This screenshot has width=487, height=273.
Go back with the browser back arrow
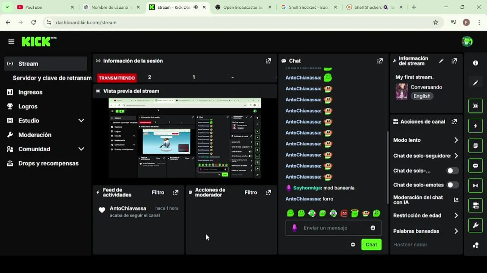pos(8,22)
